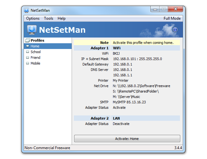
Task: Click the IP + Subnet Mask label
Action: click(95, 59)
